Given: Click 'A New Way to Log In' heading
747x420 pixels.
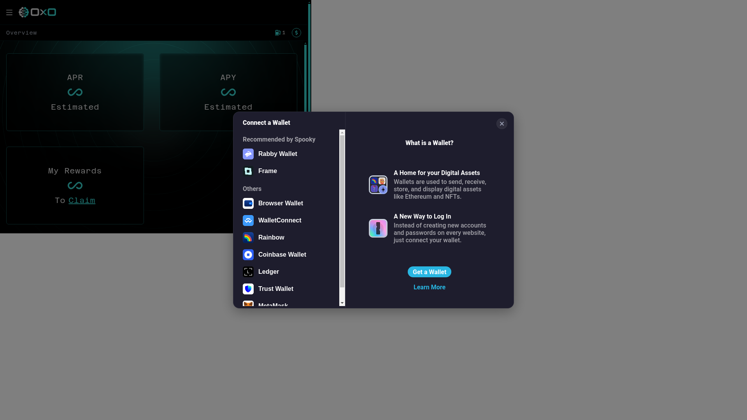Looking at the screenshot, I should point(422,217).
